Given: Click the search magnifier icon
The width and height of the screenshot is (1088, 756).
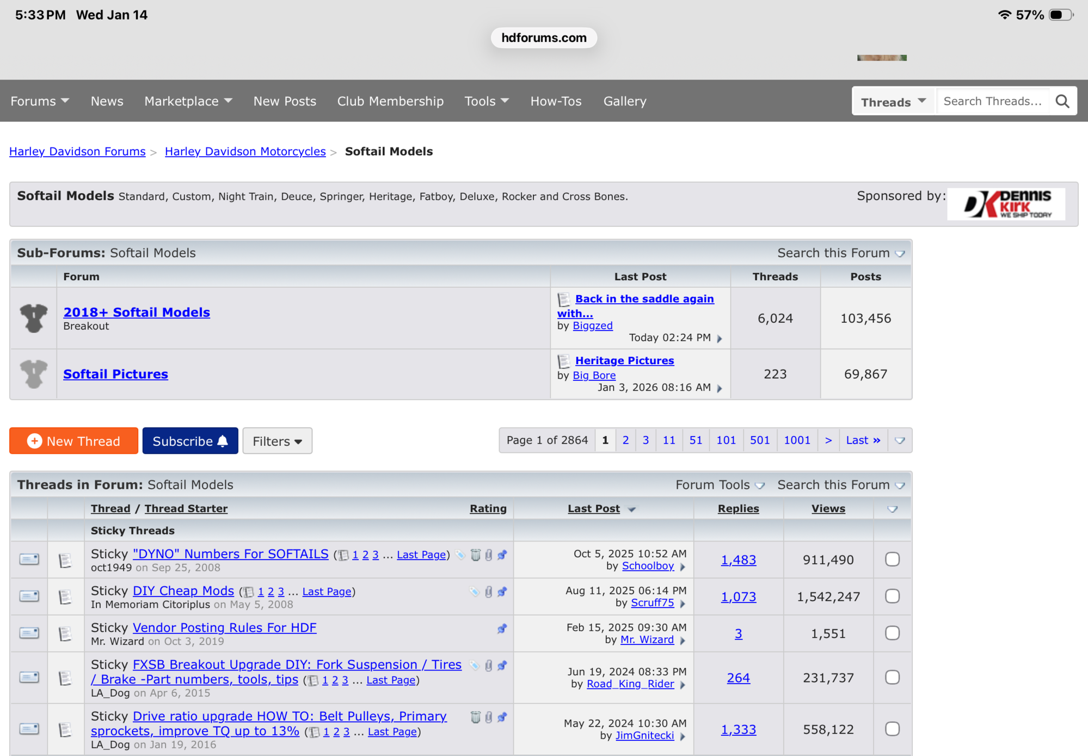Looking at the screenshot, I should click(x=1062, y=101).
